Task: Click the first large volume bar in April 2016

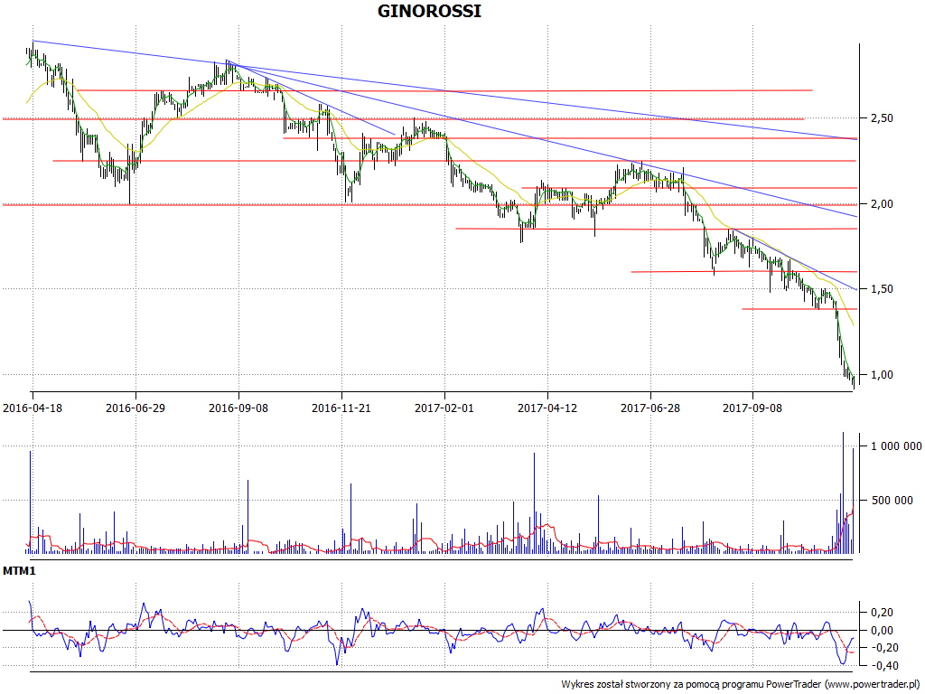Action: [x=30, y=502]
